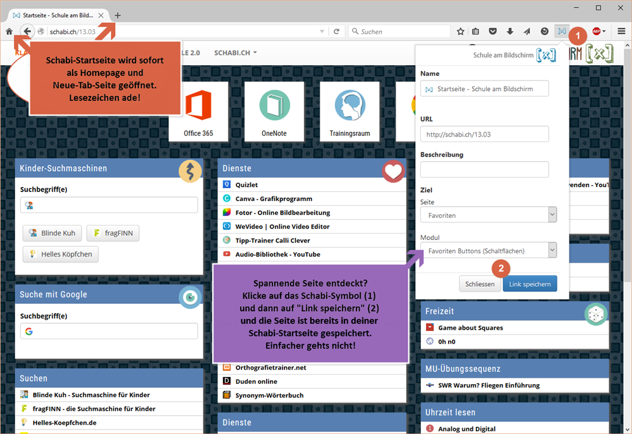Click the heart icon on Dienste
The height and width of the screenshot is (434, 632).
pyautogui.click(x=393, y=171)
